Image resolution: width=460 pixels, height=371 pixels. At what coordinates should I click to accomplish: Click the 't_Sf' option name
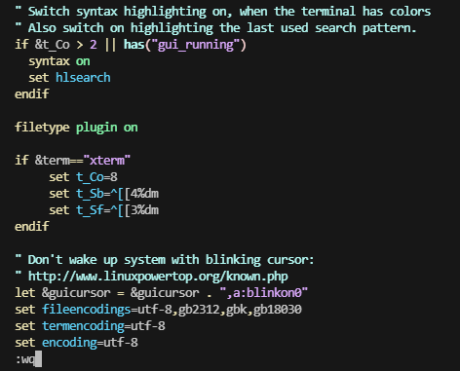coord(90,210)
